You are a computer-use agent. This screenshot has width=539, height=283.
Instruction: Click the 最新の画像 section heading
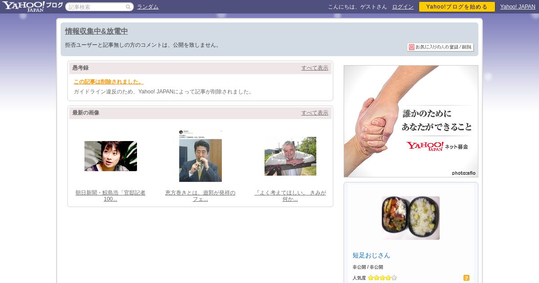(86, 113)
